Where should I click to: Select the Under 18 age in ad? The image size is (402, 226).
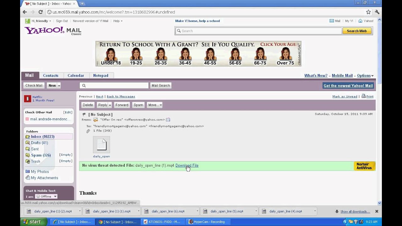111,56
